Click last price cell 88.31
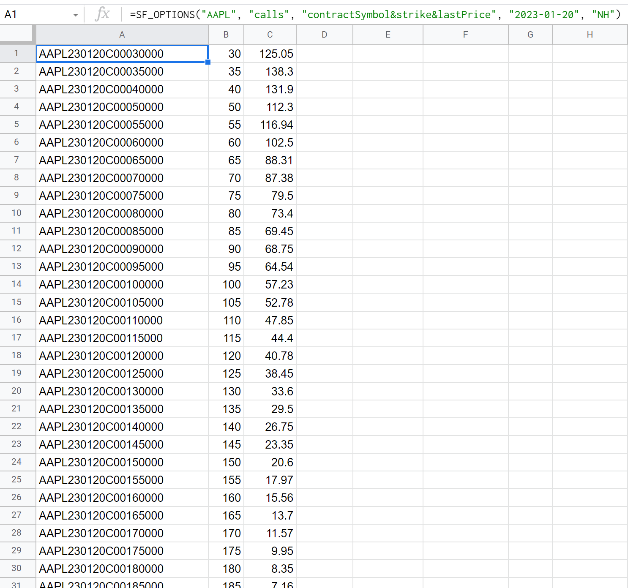628x588 pixels. click(270, 160)
